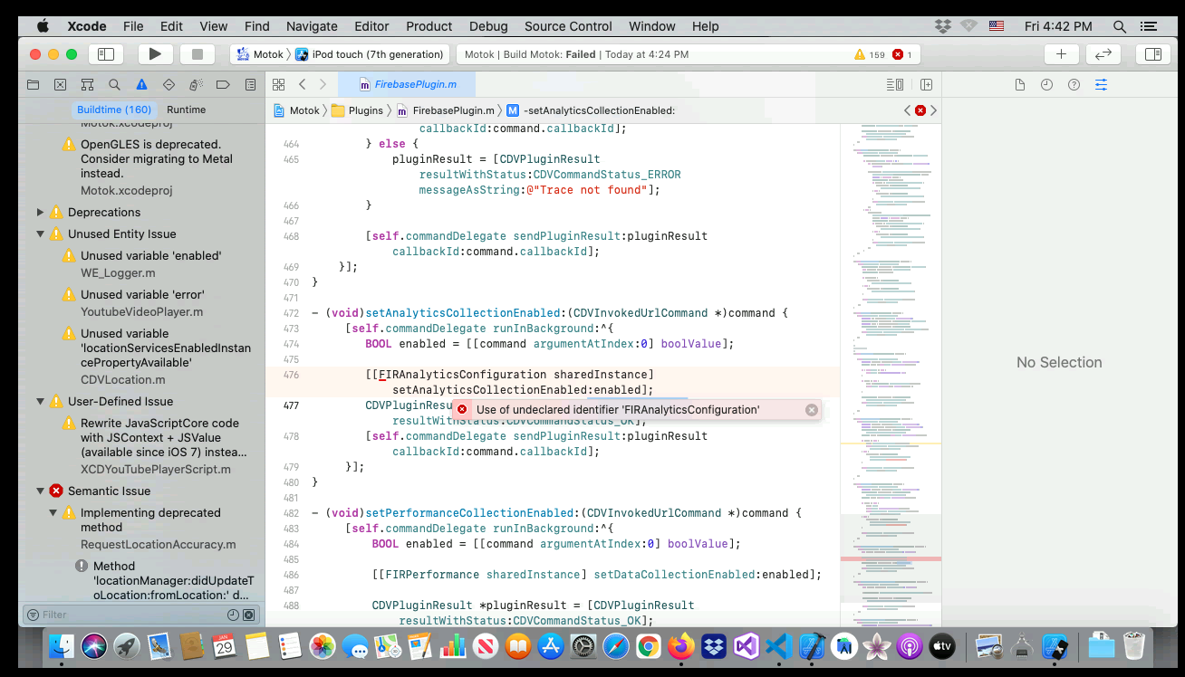Open the report navigator icon
Screen dimensions: 1185x677
coord(250,85)
